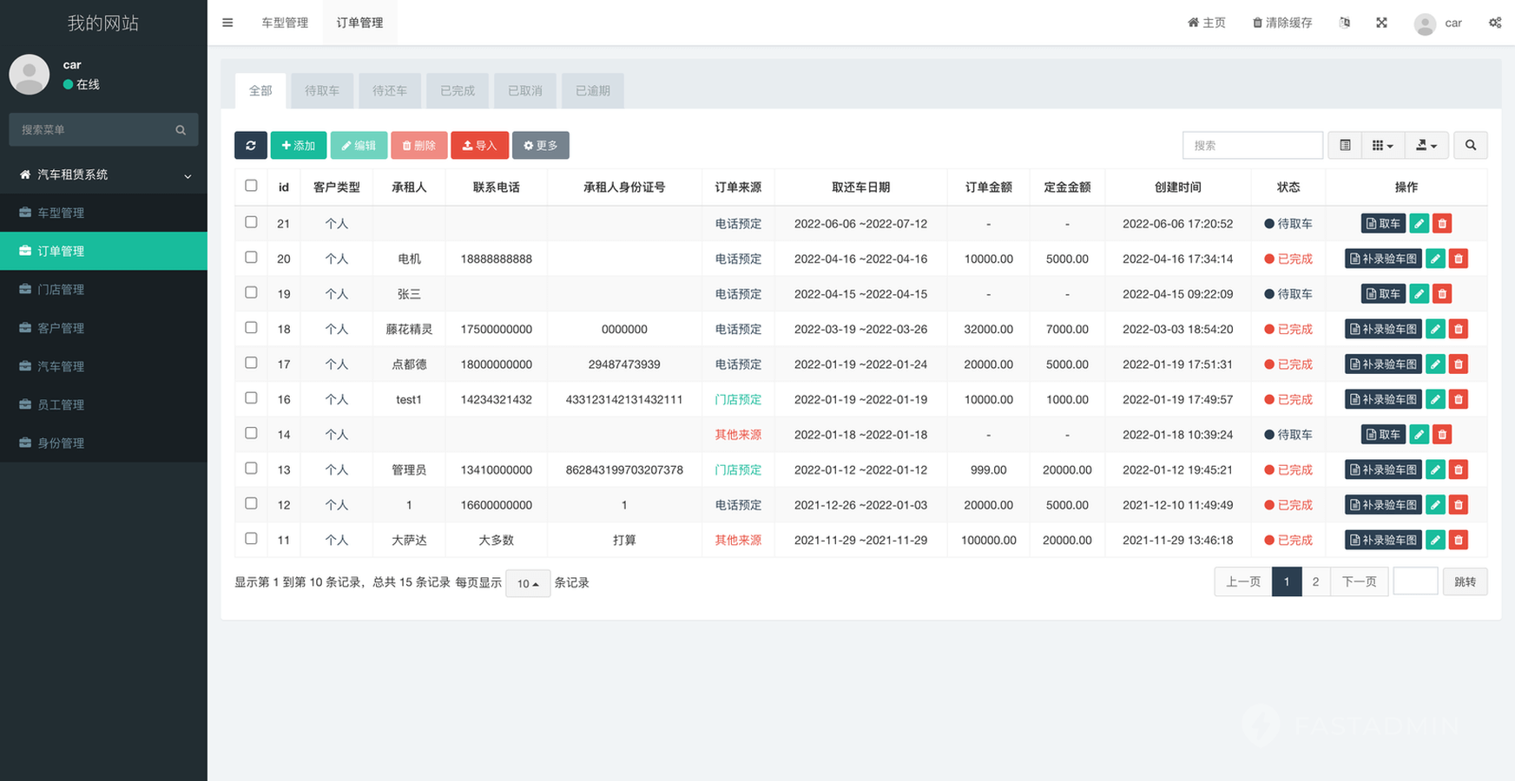
Task: Select the checkbox for order id 11
Action: click(251, 539)
